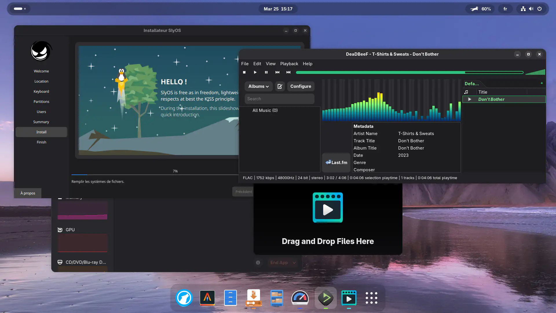Select the Users installer step
The width and height of the screenshot is (556, 313).
coord(41,112)
